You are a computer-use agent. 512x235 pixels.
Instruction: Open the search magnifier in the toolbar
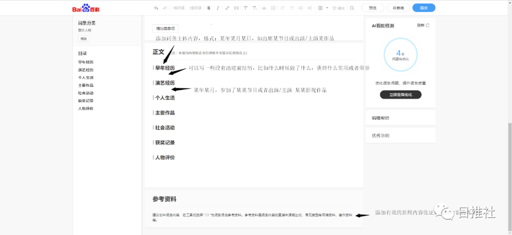pyautogui.click(x=352, y=8)
